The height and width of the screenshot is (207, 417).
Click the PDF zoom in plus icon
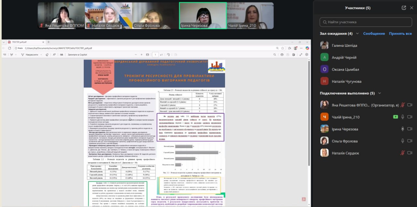(141, 55)
